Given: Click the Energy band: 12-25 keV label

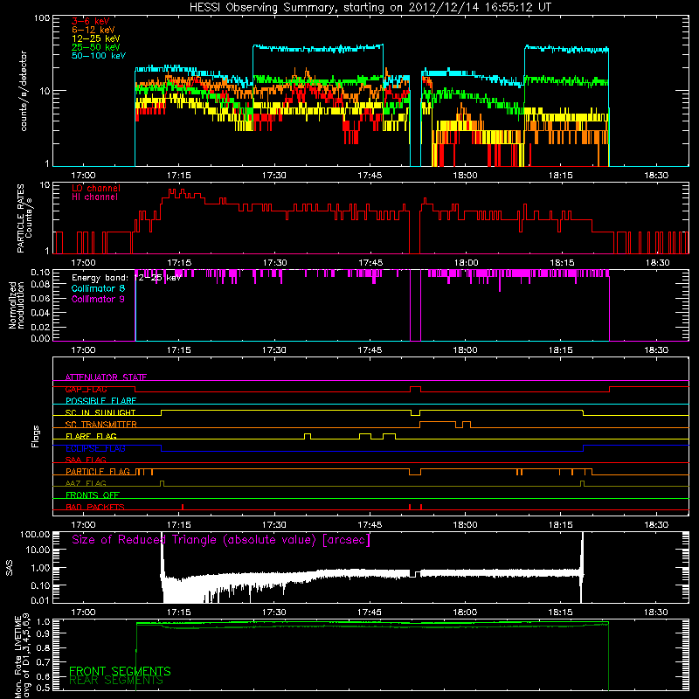Looking at the screenshot, I should (126, 278).
